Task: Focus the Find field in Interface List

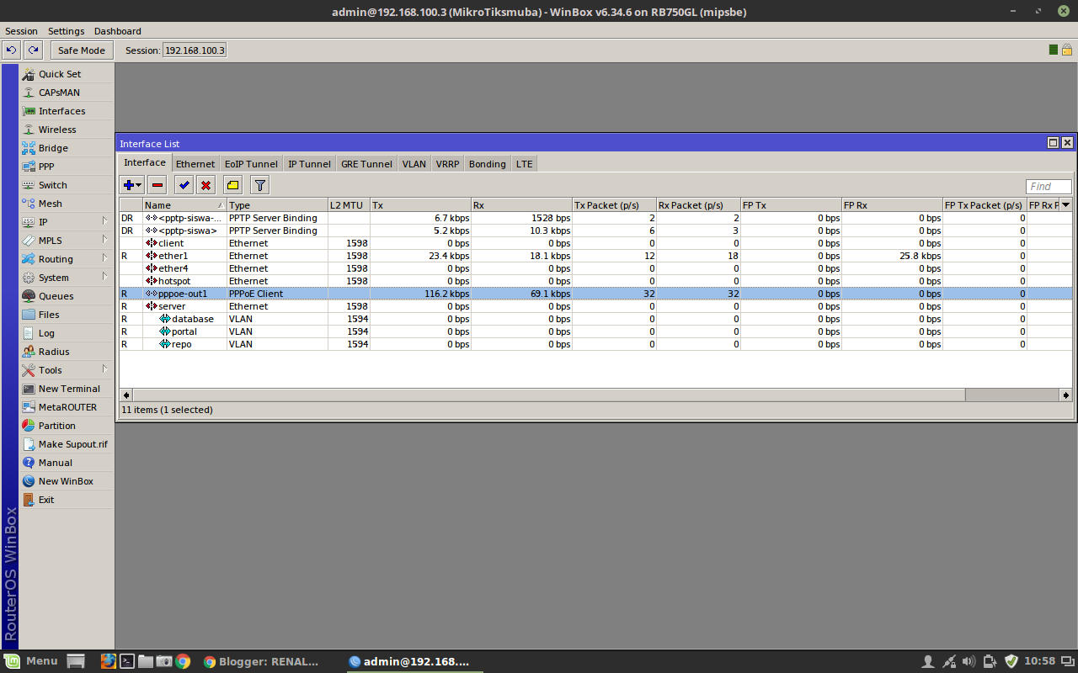Action: 1049,187
